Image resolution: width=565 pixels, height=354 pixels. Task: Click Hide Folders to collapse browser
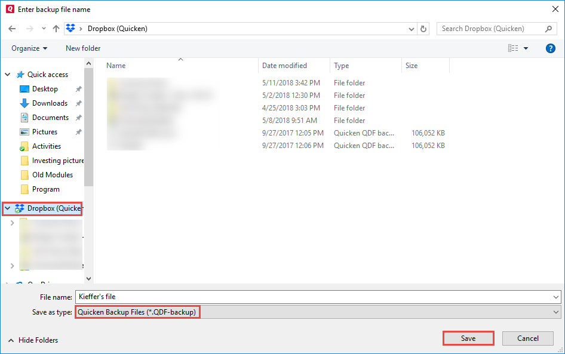tap(33, 340)
